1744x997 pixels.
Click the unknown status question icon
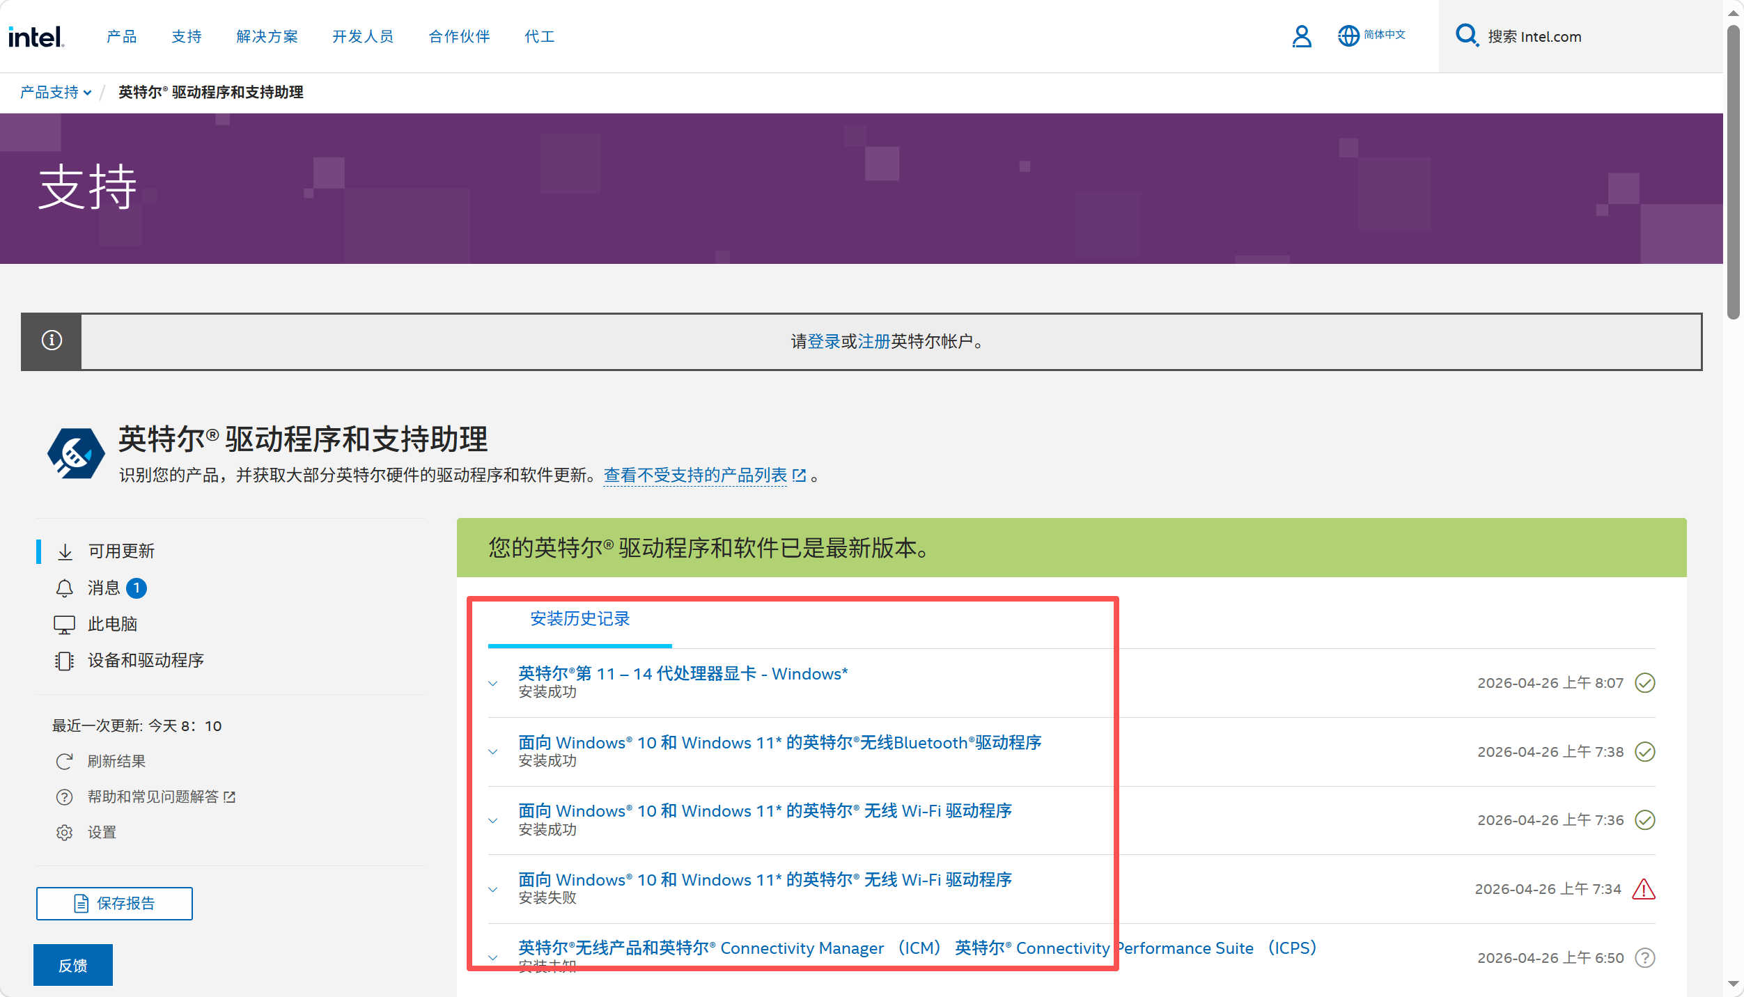pyautogui.click(x=1644, y=957)
